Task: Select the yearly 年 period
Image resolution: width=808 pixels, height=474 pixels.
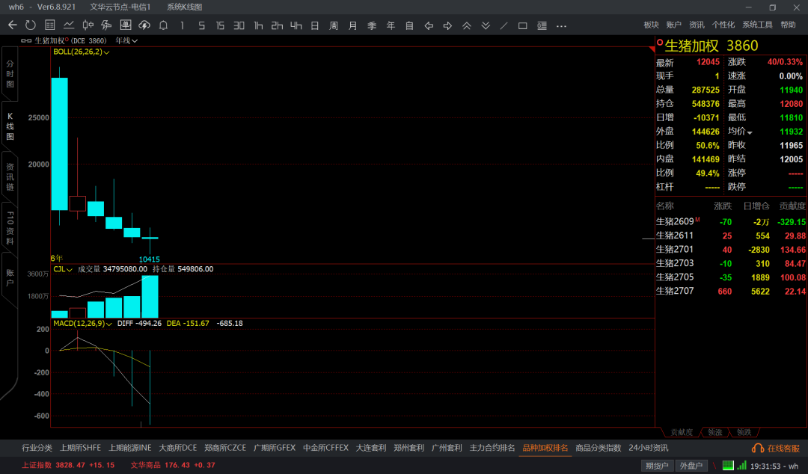Action: 391,25
